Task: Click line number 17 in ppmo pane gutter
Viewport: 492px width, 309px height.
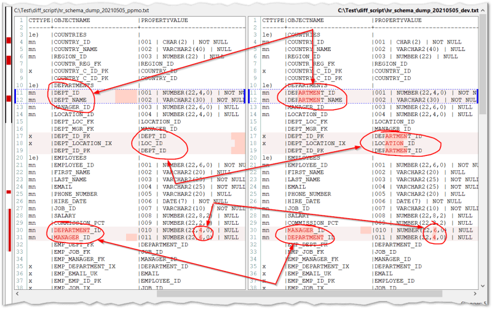Action: [x=20, y=136]
